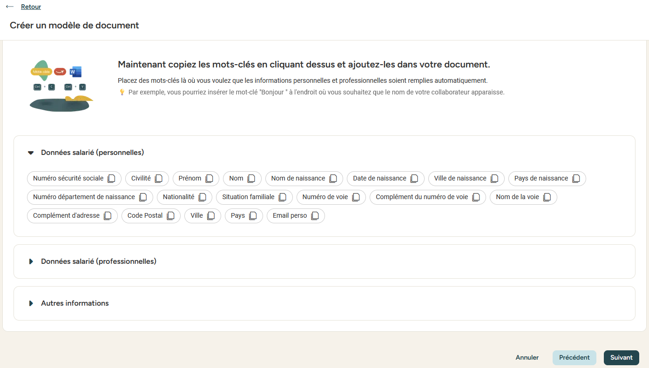Click the Retour link
Viewport: 649px width, 368px height.
click(x=31, y=7)
